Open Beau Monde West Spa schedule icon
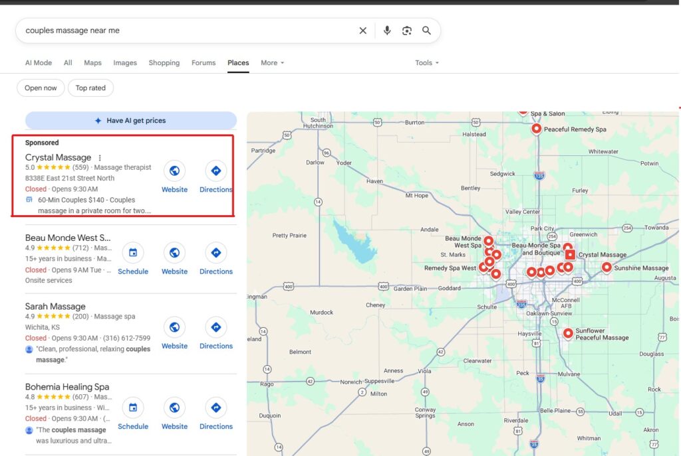The width and height of the screenshot is (681, 456). [x=133, y=253]
